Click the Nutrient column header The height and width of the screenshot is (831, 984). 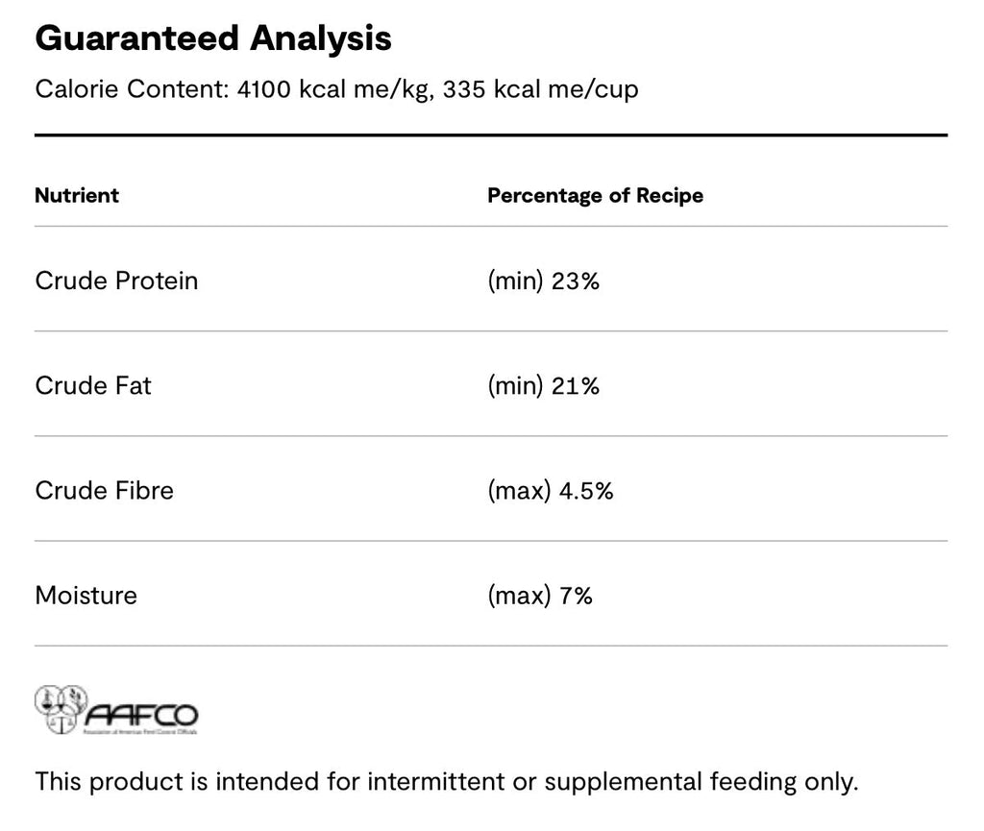(77, 195)
